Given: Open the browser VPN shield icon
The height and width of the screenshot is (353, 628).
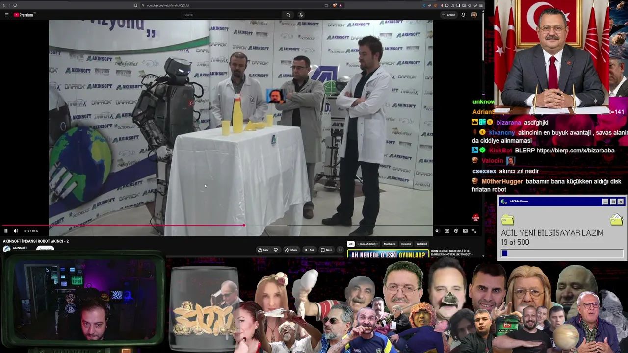Looking at the screenshot, I should tap(475, 5).
